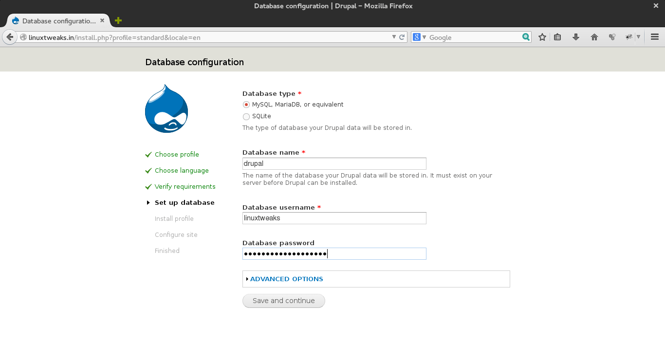The height and width of the screenshot is (359, 665).
Task: Click the Drupal drop logo
Action: (x=166, y=108)
